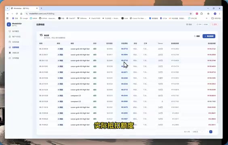The image size is (228, 145).
Task: Click the browser forward arrow
Action: tap(12, 14)
